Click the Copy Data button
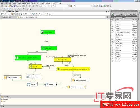Image resolution: width=140 pixels, height=108 pixels. click(x=132, y=14)
